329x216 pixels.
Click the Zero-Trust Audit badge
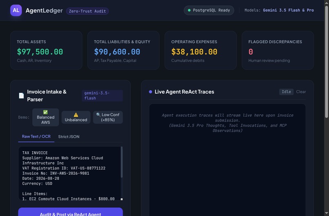pos(87,11)
